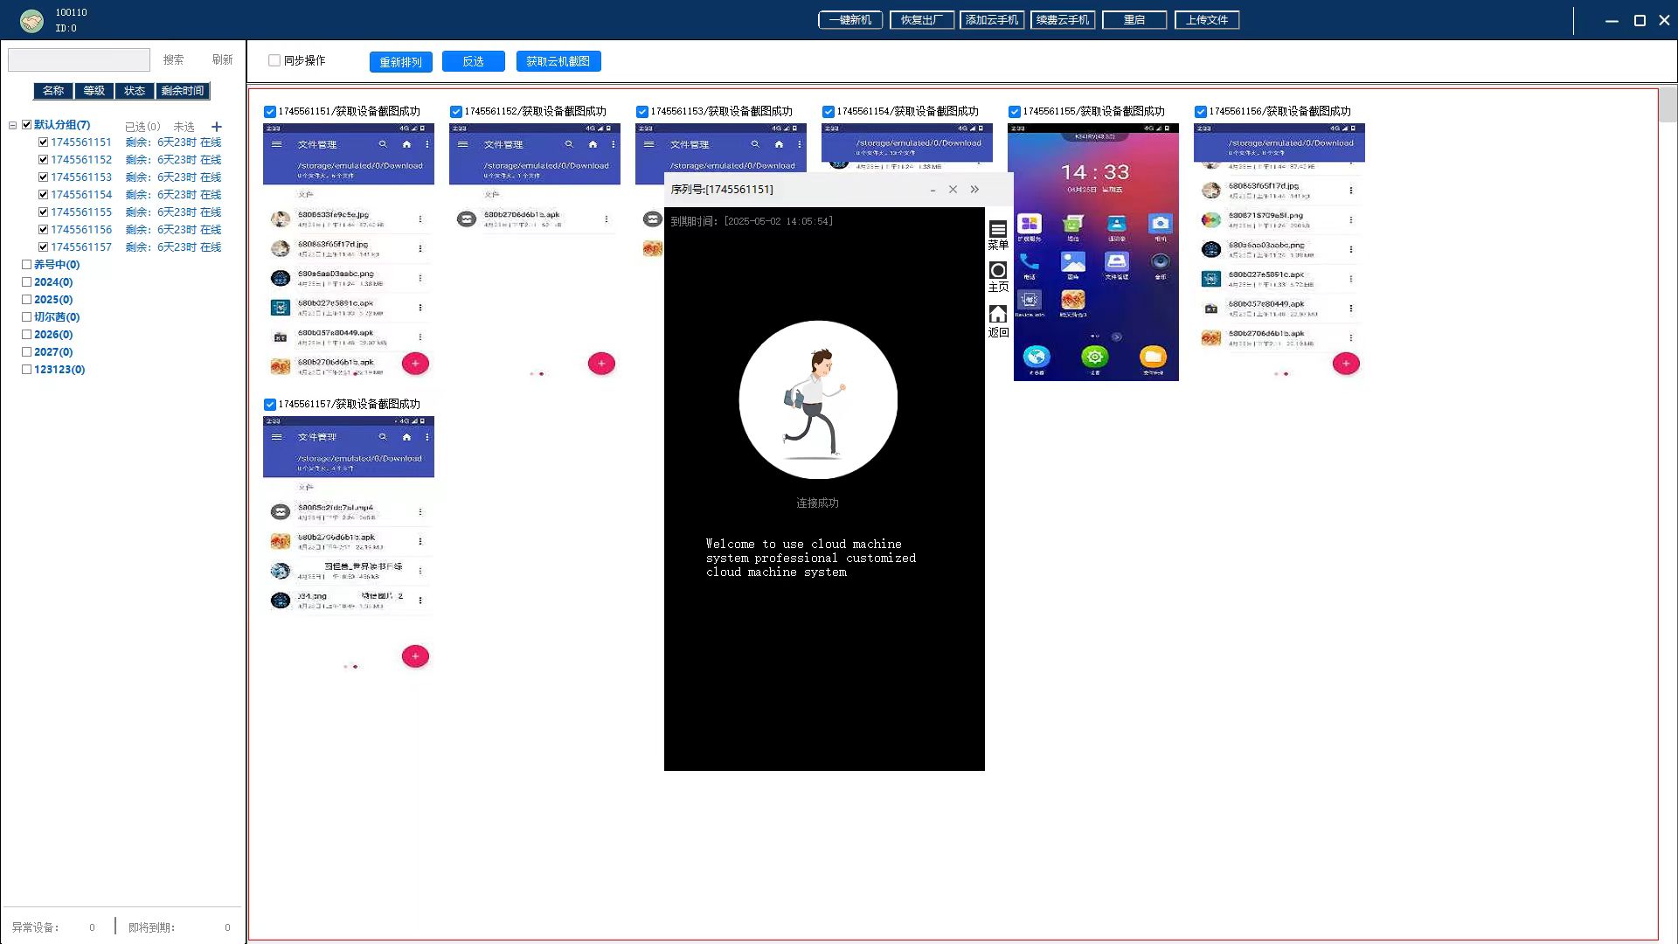1678x944 pixels.
Task: Expand device popup with double-chevron icon
Action: tap(974, 190)
